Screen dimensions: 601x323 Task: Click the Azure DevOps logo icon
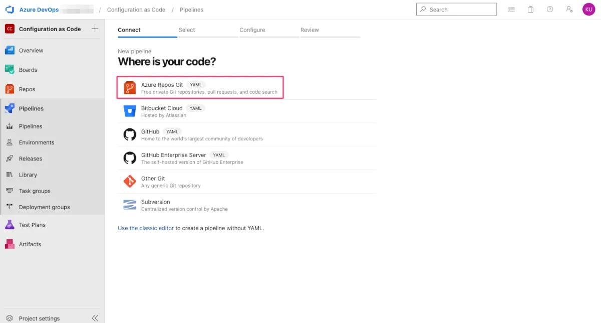[10, 10]
